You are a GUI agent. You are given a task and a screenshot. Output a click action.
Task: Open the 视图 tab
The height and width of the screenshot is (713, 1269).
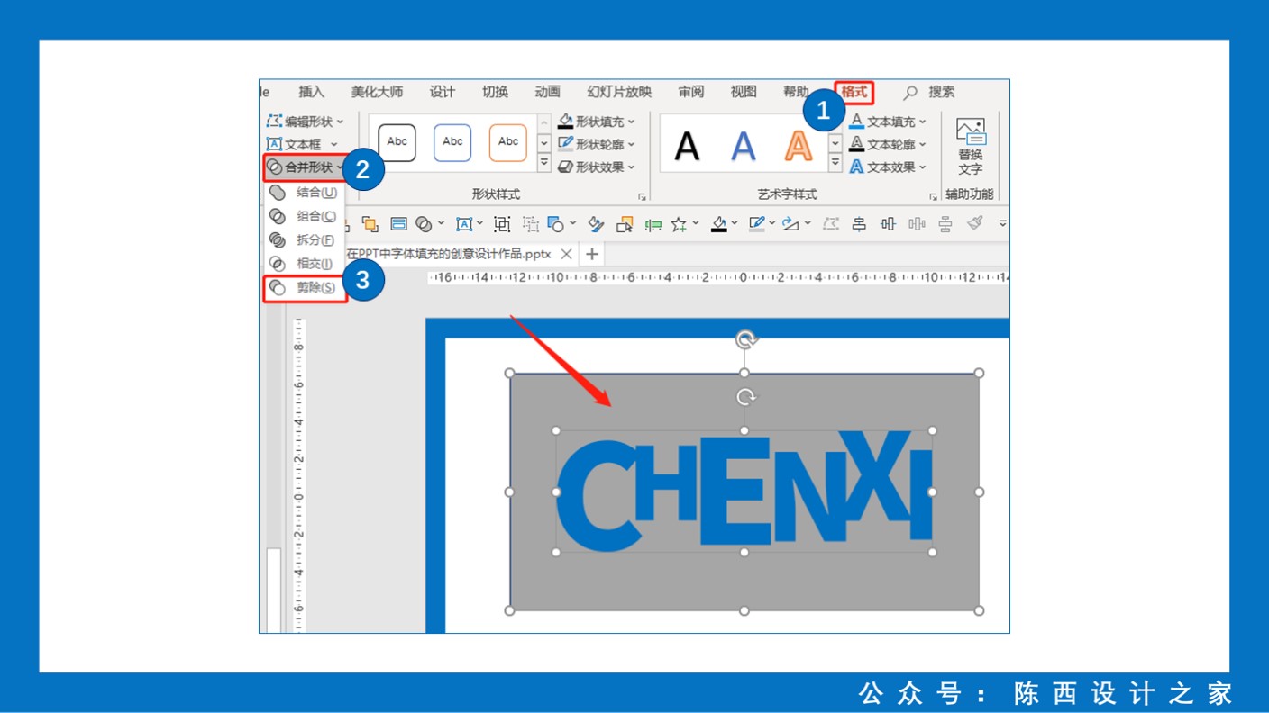coord(744,92)
